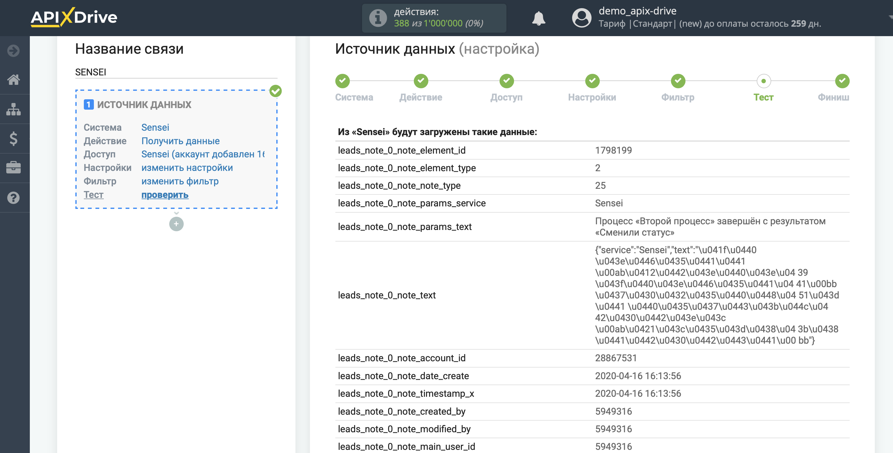Open the connections sitemap icon
Viewport: 893px width, 453px height.
click(x=14, y=109)
